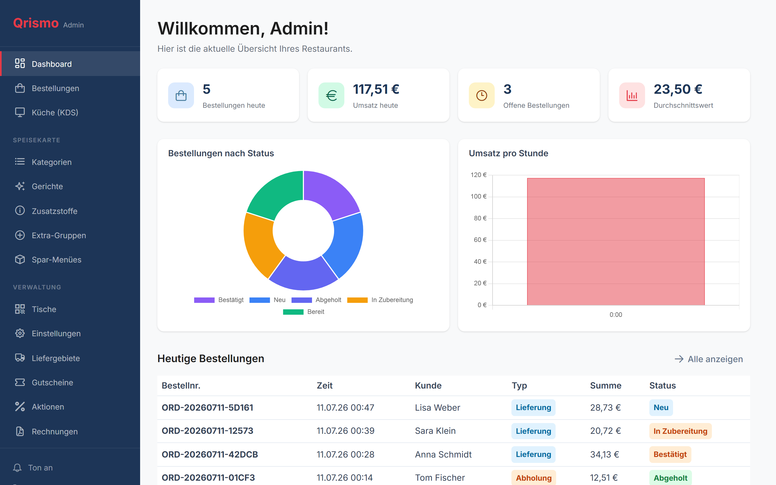This screenshot has width=776, height=485.
Task: Toggle the In Zubereitung orange legend swatch
Action: pos(357,300)
